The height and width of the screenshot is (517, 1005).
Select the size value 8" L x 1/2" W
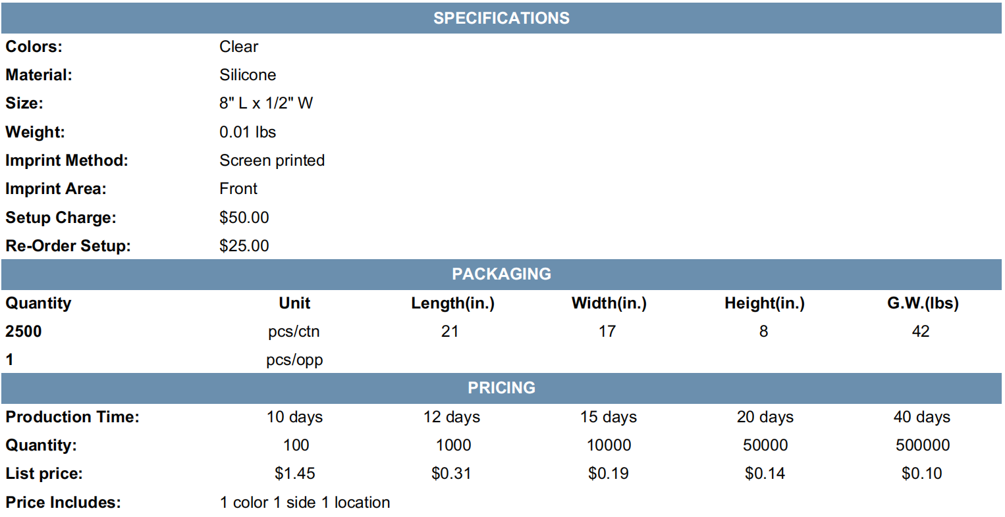(x=266, y=103)
